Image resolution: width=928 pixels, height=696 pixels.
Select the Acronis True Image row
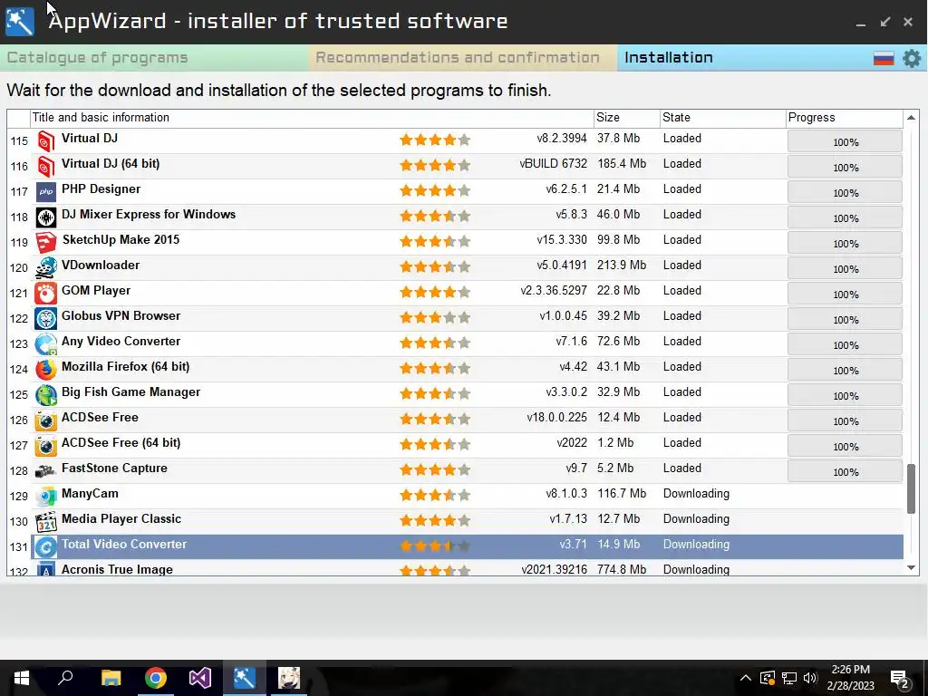click(x=455, y=569)
